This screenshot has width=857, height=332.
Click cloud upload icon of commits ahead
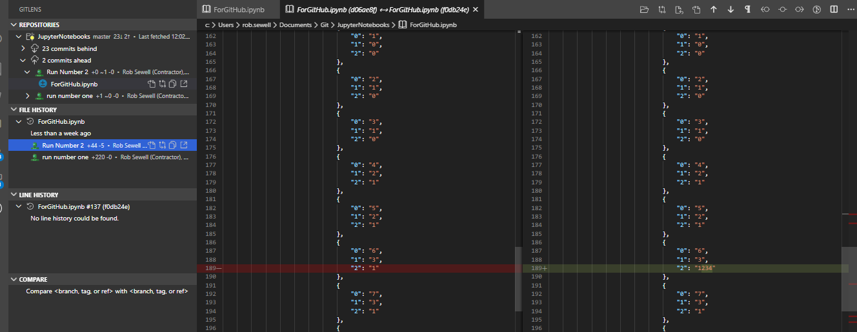coord(35,60)
